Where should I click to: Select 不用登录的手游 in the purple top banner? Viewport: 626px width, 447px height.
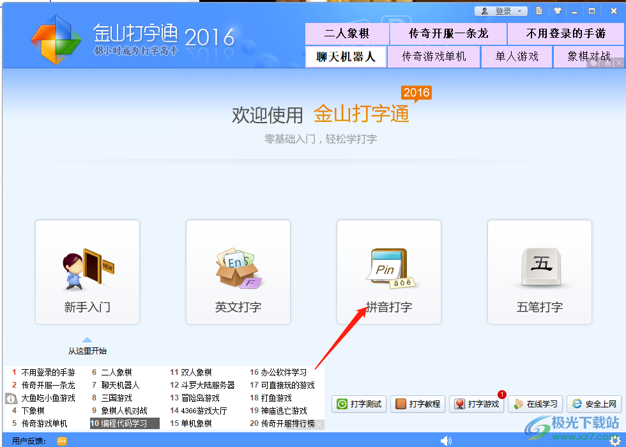(x=566, y=33)
